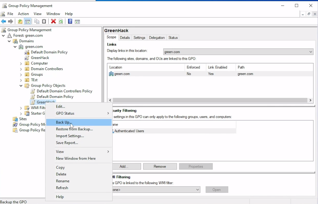Click the linked GreenHack GPO icon under green.com
Viewport: 318px width, 204px height.
click(27, 58)
